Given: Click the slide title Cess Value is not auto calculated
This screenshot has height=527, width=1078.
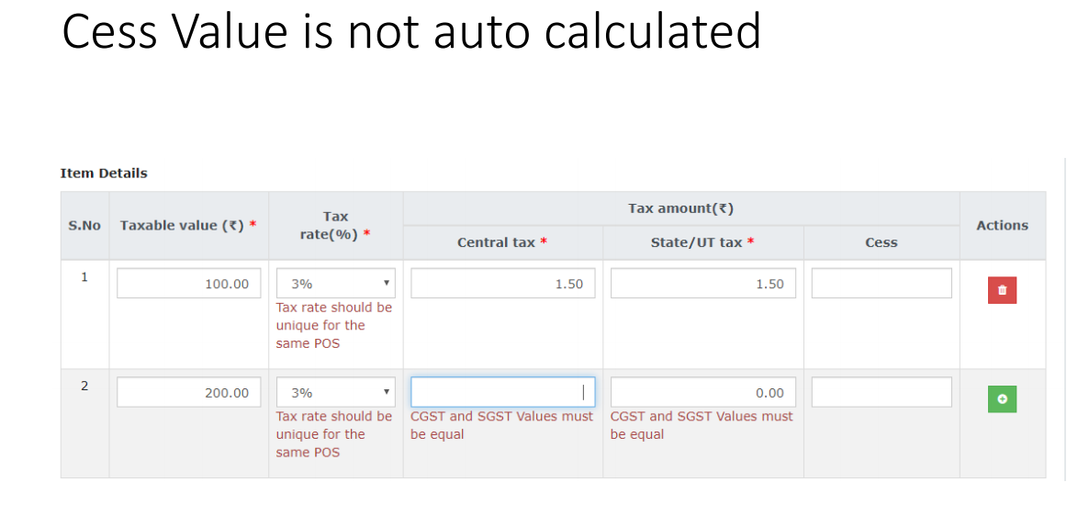Looking at the screenshot, I should tap(411, 31).
